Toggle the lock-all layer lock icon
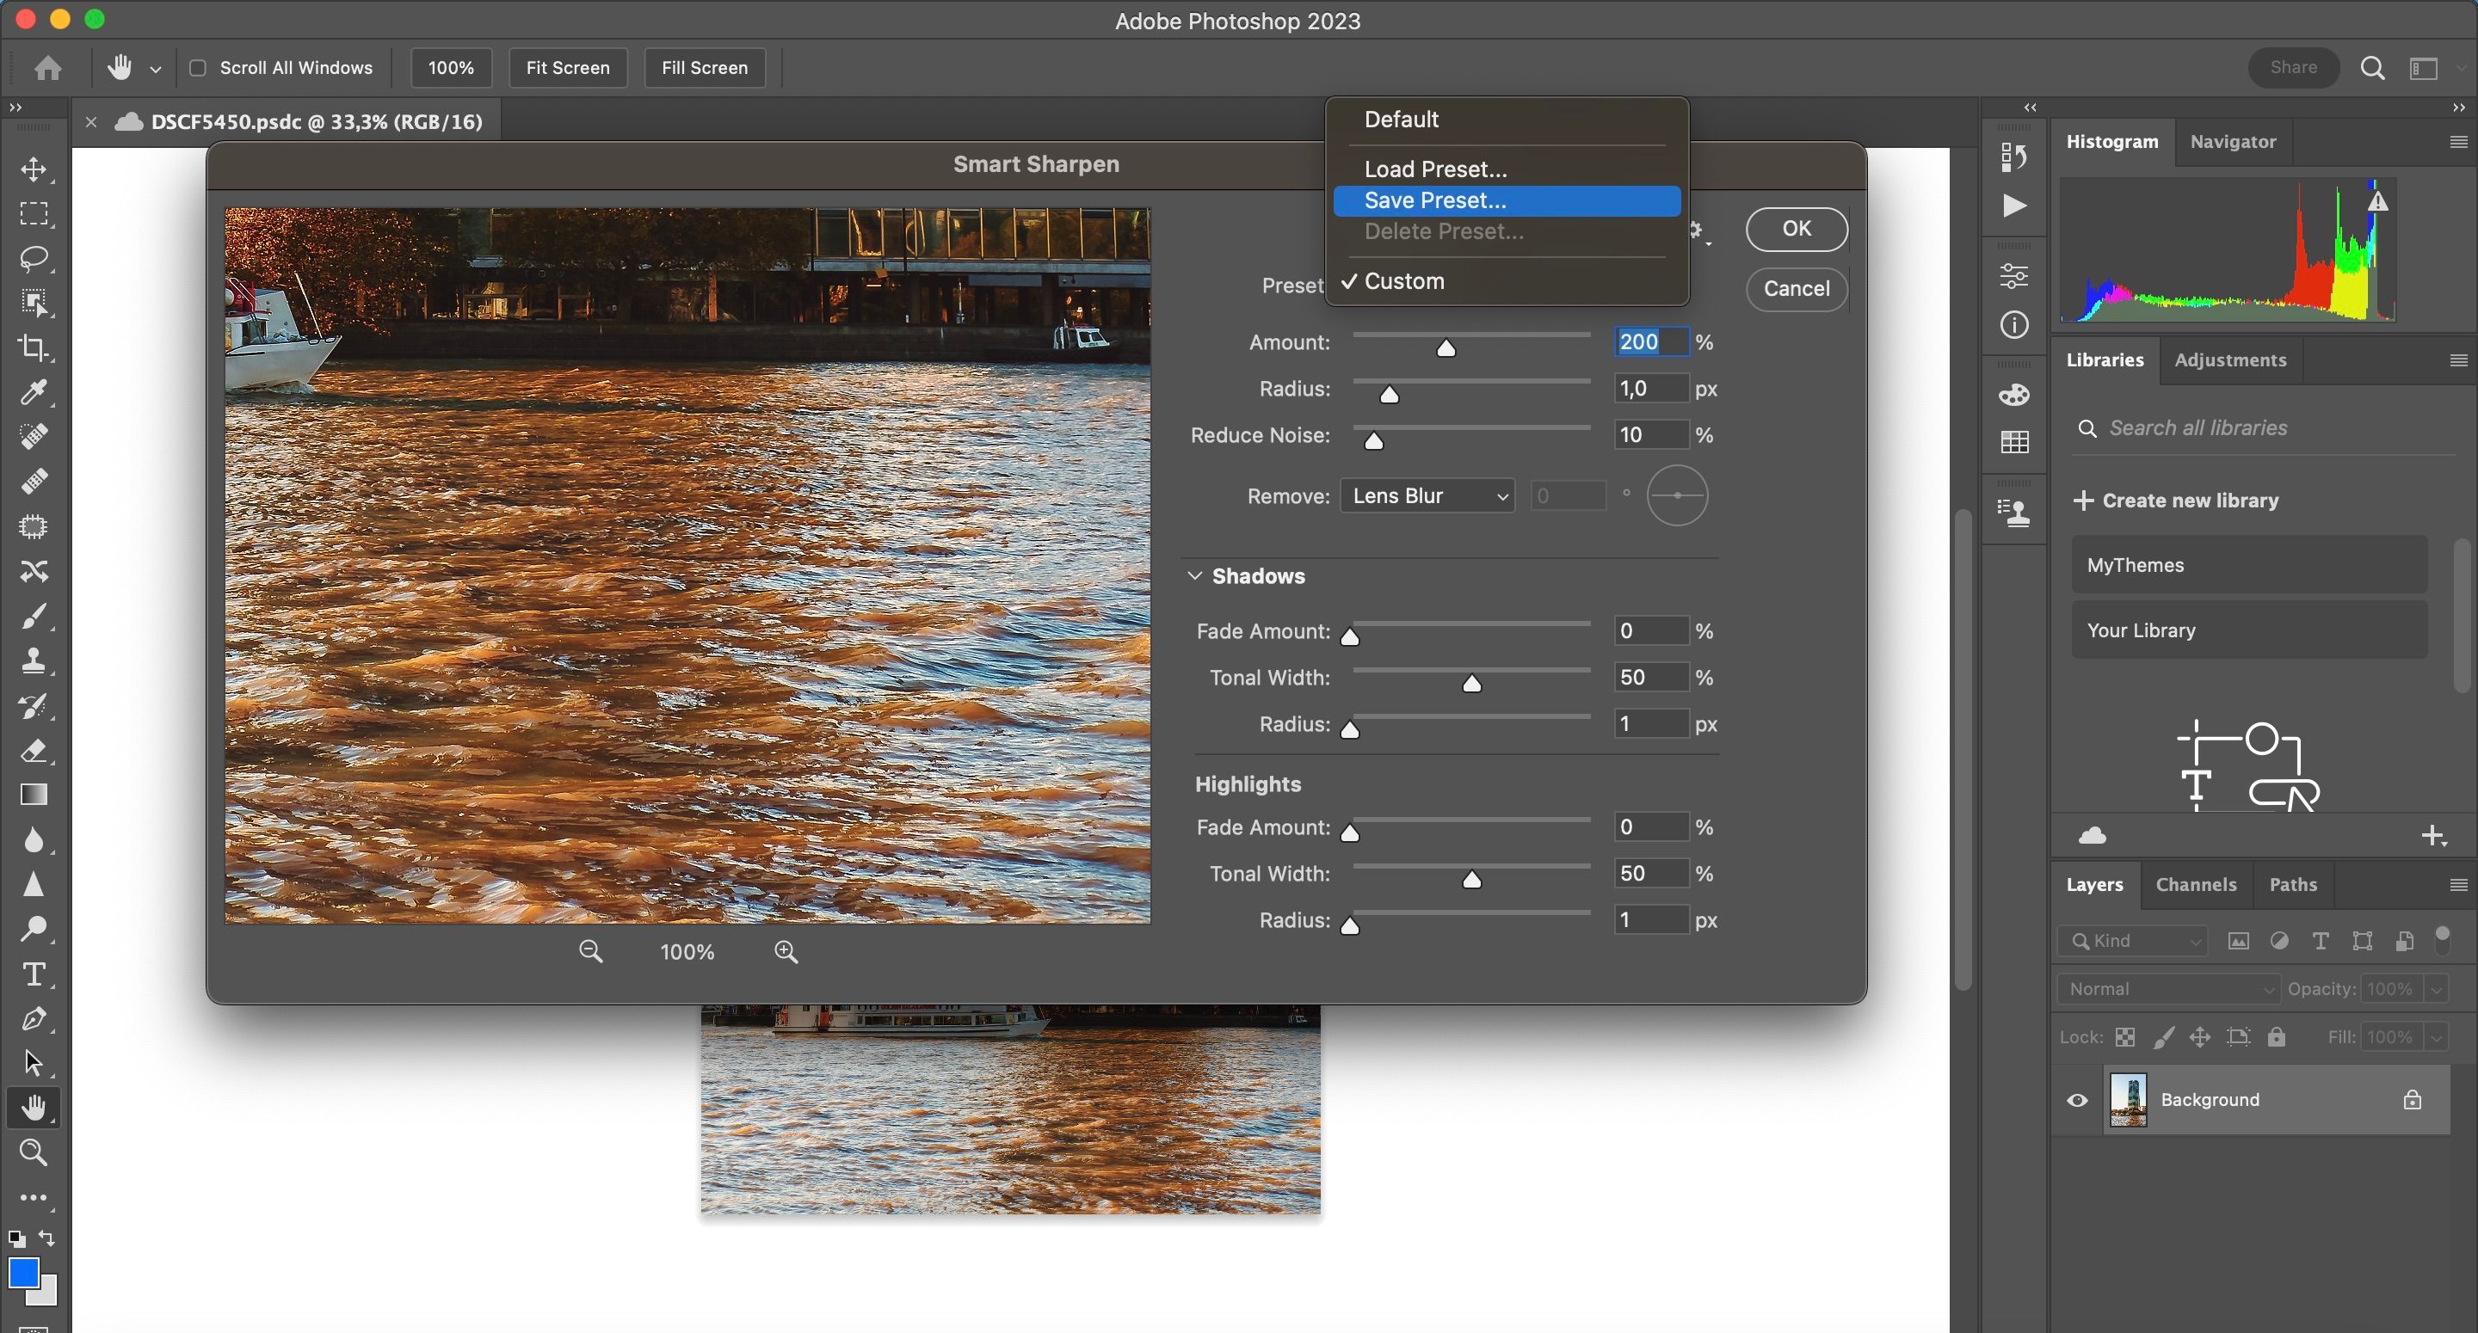The height and width of the screenshot is (1333, 2478). 2276,1037
